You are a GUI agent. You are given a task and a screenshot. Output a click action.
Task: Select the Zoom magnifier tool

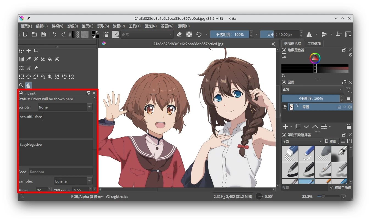pyautogui.click(x=21, y=85)
